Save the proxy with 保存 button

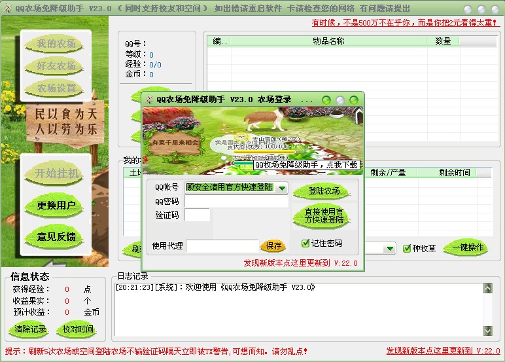(x=273, y=246)
